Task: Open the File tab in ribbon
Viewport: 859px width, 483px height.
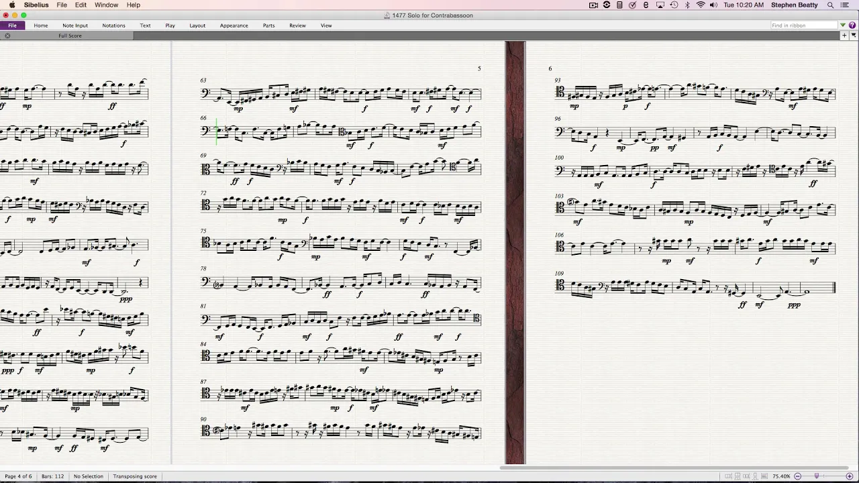Action: pos(12,25)
